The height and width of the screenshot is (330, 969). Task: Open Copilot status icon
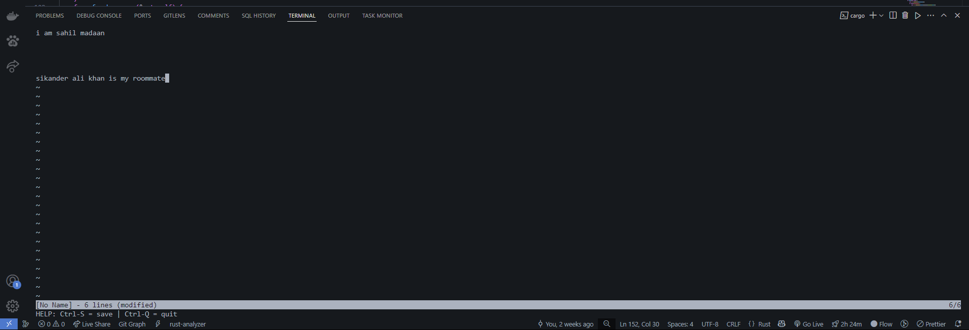click(x=782, y=324)
